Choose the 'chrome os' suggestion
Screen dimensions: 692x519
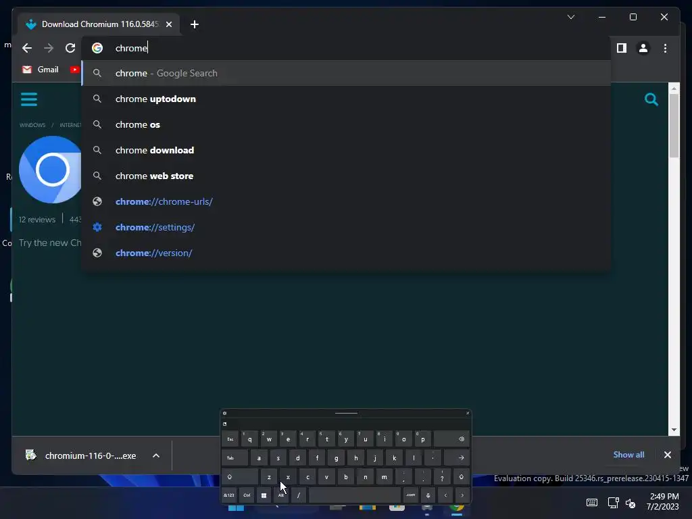pos(347,124)
